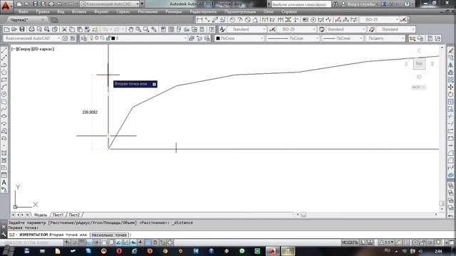The image size is (456, 256).
Task: Open the Правка menu
Action: (x=43, y=11)
